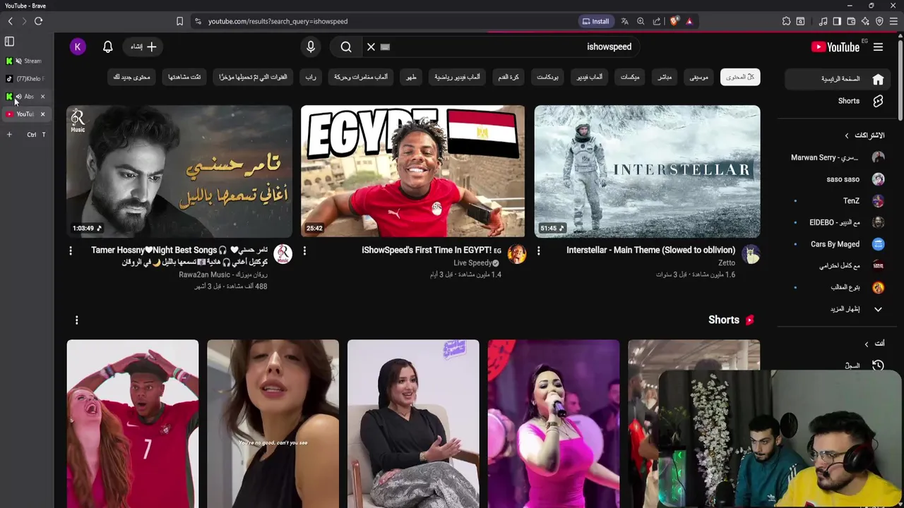Open site settings icon in address bar
Image resolution: width=904 pixels, height=508 pixels.
[x=198, y=21]
